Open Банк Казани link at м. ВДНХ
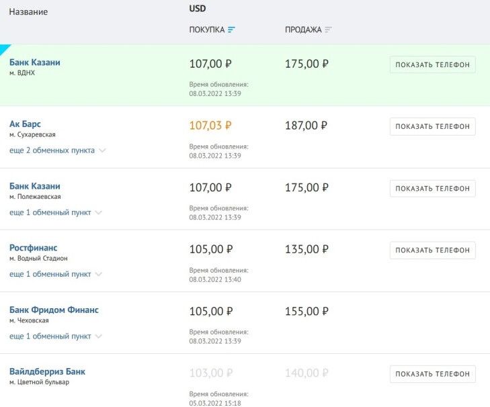The height and width of the screenshot is (407, 490). click(35, 62)
